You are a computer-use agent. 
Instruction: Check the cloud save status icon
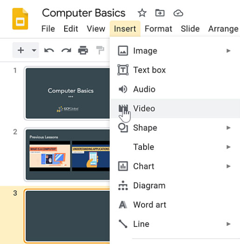pyautogui.click(x=178, y=13)
